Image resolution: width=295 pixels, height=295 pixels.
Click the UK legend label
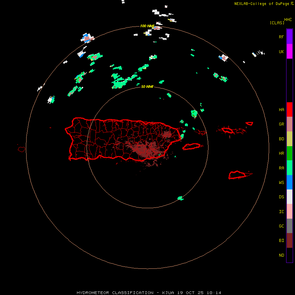(x=281, y=51)
